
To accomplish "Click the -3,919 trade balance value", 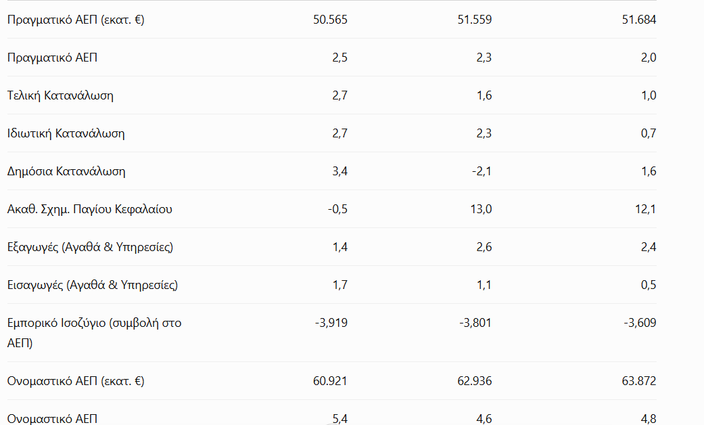I will (x=331, y=323).
